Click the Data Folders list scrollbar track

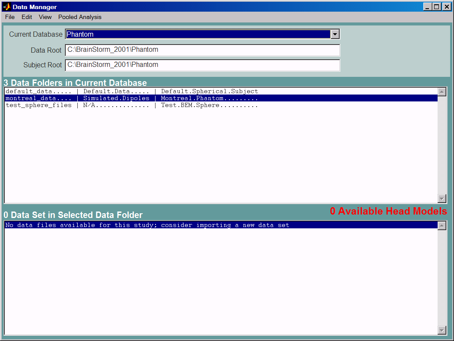[x=442, y=145]
